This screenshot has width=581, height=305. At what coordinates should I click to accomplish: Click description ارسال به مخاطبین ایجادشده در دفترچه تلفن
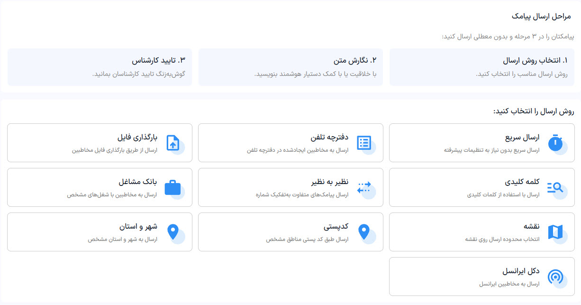[x=298, y=150]
